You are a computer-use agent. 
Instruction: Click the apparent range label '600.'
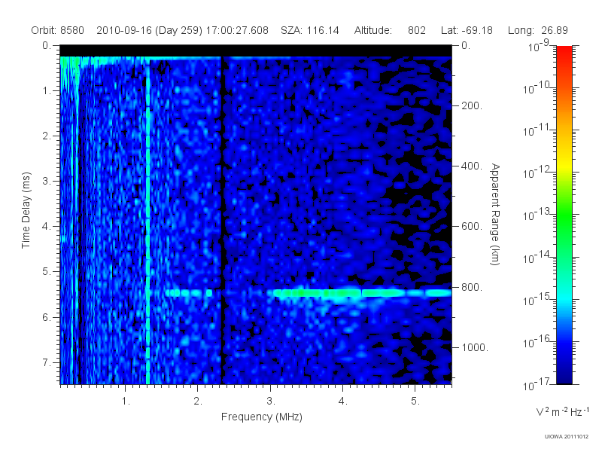tap(472, 227)
